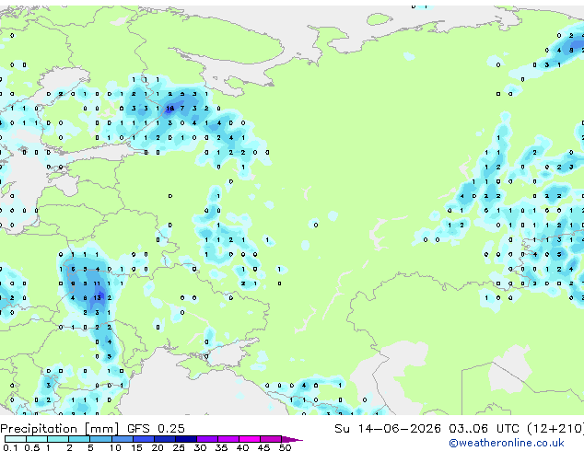Click the 'Precipitation [mm]' title text

60,429
